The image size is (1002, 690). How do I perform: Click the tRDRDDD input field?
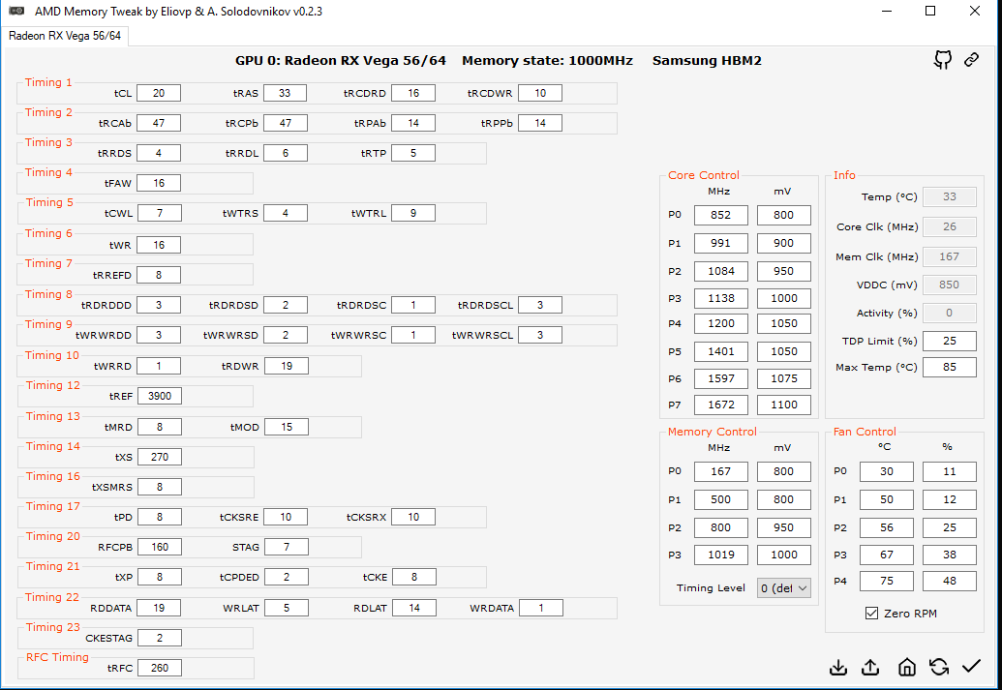(159, 306)
